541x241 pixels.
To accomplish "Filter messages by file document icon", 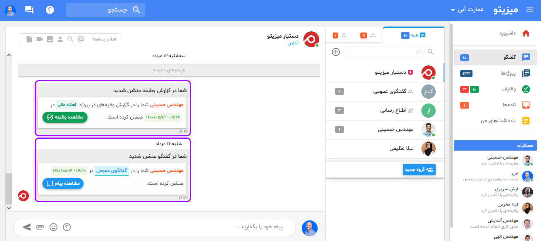I will [29, 39].
